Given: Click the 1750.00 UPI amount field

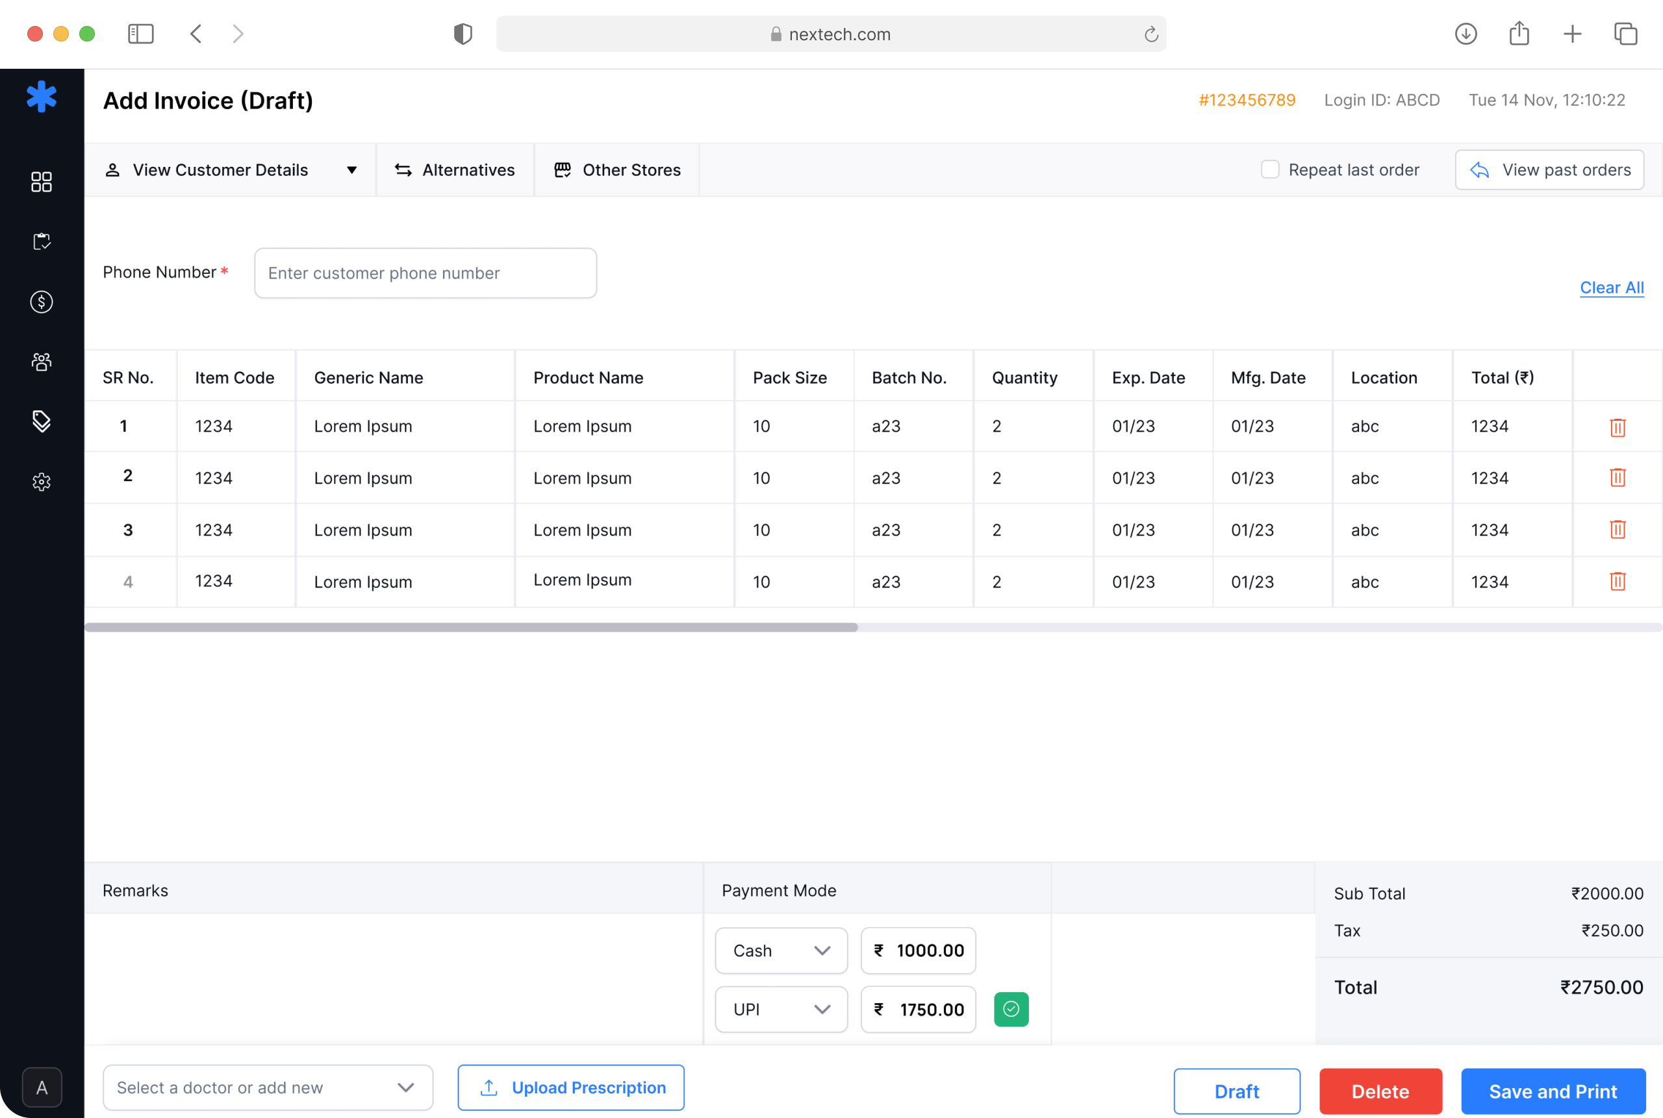Looking at the screenshot, I should coord(918,1009).
